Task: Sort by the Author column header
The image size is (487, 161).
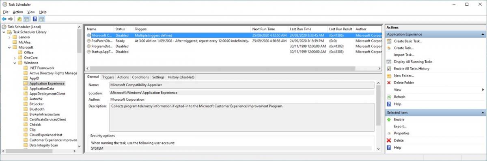Action: pos(368,29)
